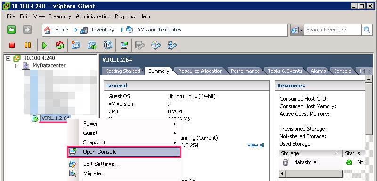Click the CD/DVD connect toolbar icon
377x181 pixels.
(x=156, y=45)
